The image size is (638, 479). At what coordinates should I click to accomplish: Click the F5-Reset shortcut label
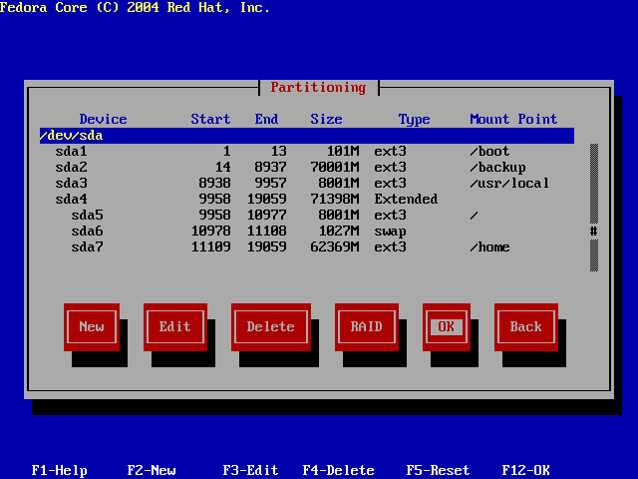[x=438, y=470]
